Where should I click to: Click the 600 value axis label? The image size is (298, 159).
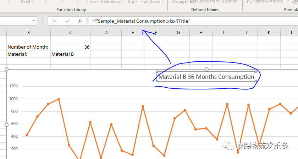click(x=15, y=124)
